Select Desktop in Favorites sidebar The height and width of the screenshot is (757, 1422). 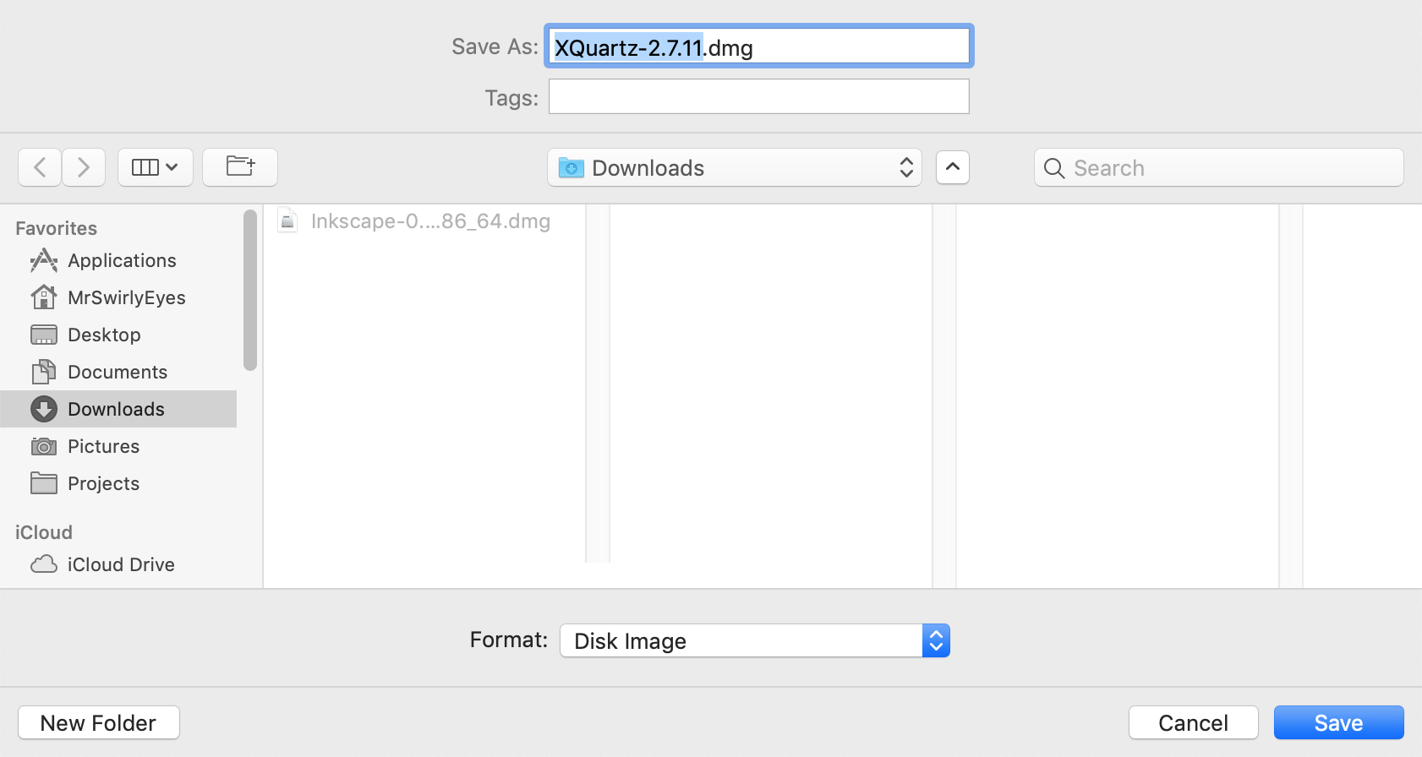(x=104, y=335)
